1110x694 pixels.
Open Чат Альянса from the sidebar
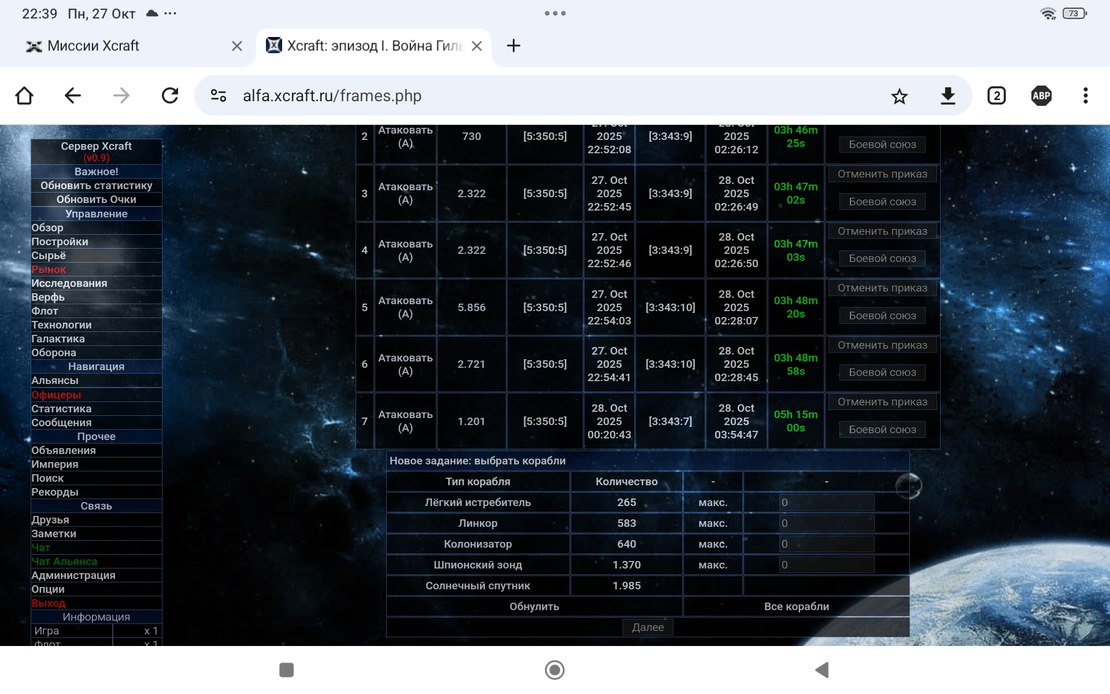click(64, 562)
